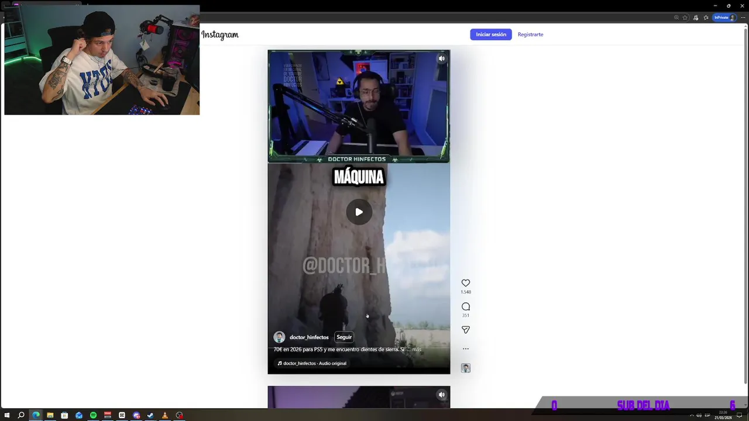Open VLC media player from the taskbar
The image size is (749, 421).
[165, 415]
